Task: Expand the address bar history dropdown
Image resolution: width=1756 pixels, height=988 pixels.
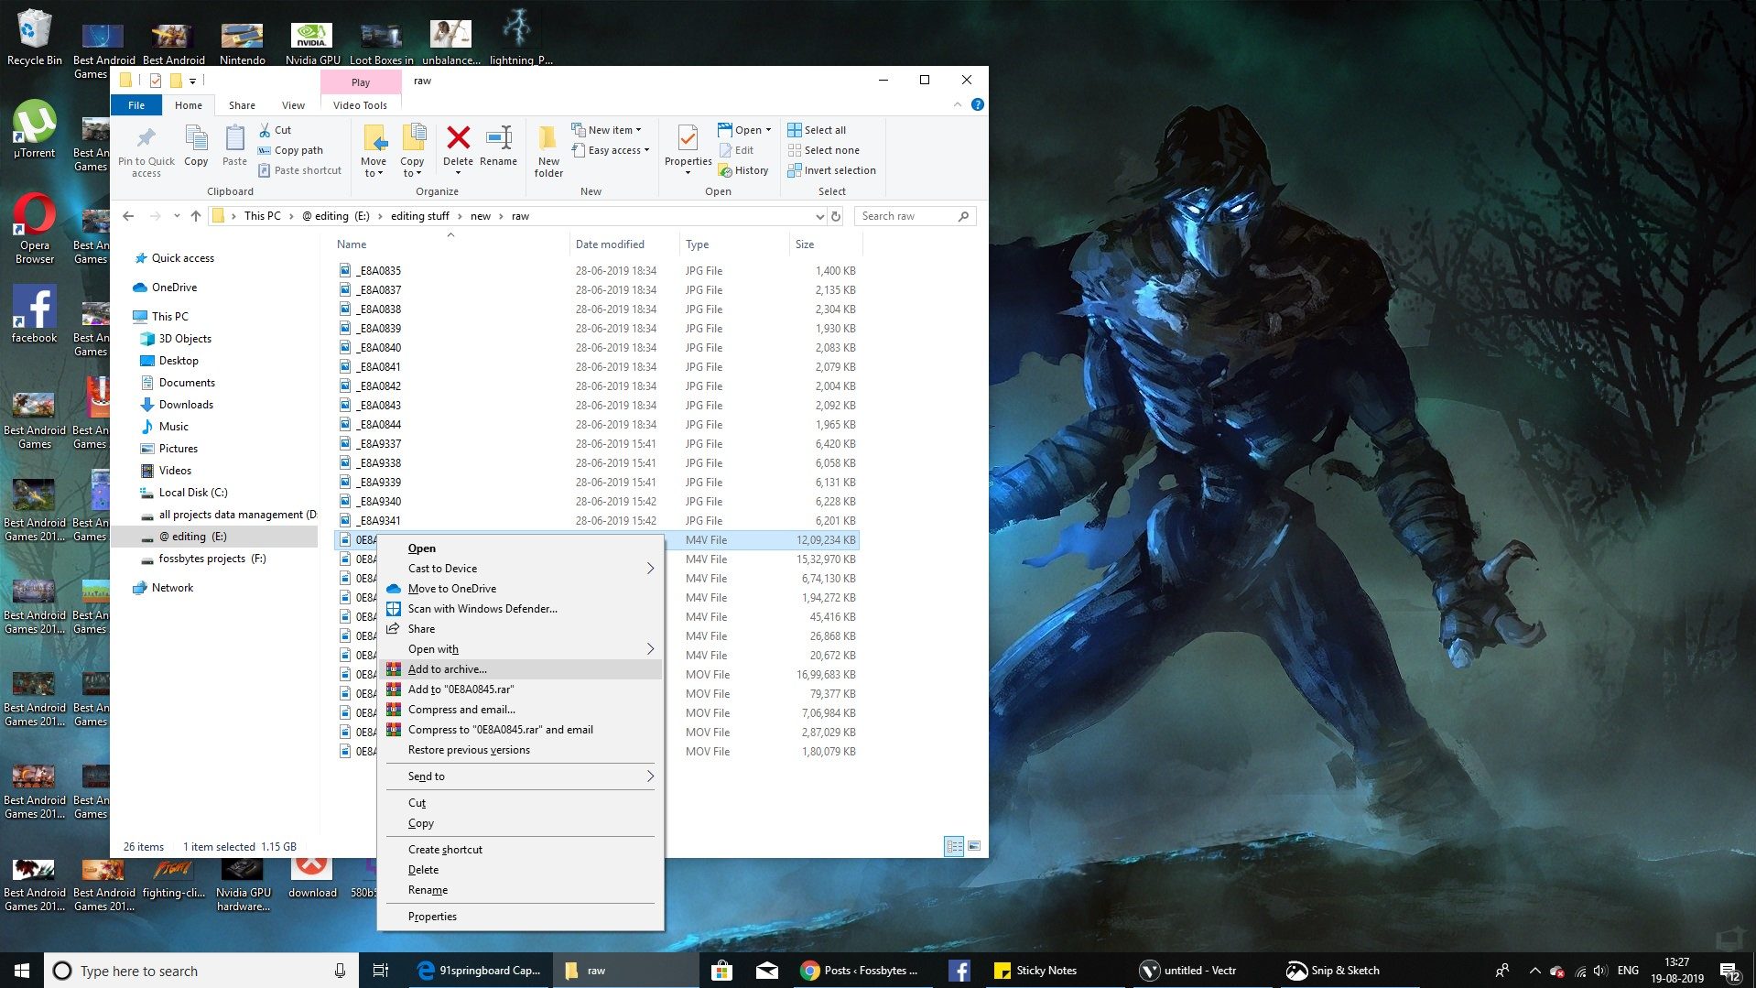Action: (x=819, y=216)
